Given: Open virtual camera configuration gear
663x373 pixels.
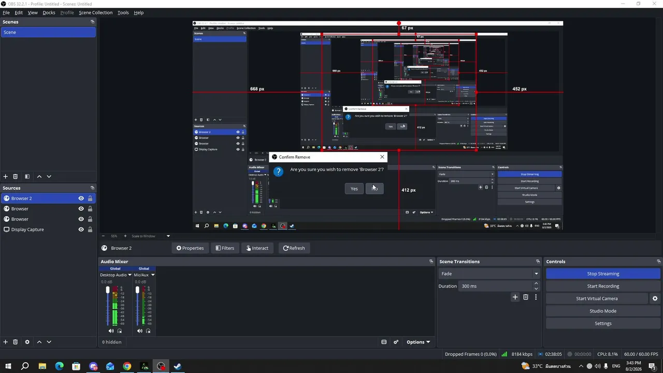Looking at the screenshot, I should [655, 298].
